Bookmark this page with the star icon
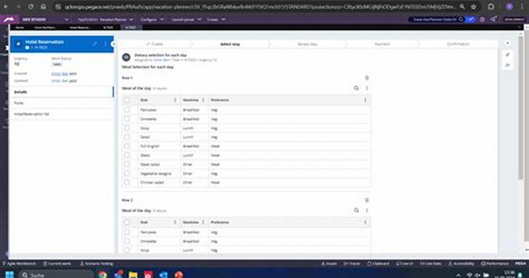This screenshot has width=529, height=278. coord(474,7)
